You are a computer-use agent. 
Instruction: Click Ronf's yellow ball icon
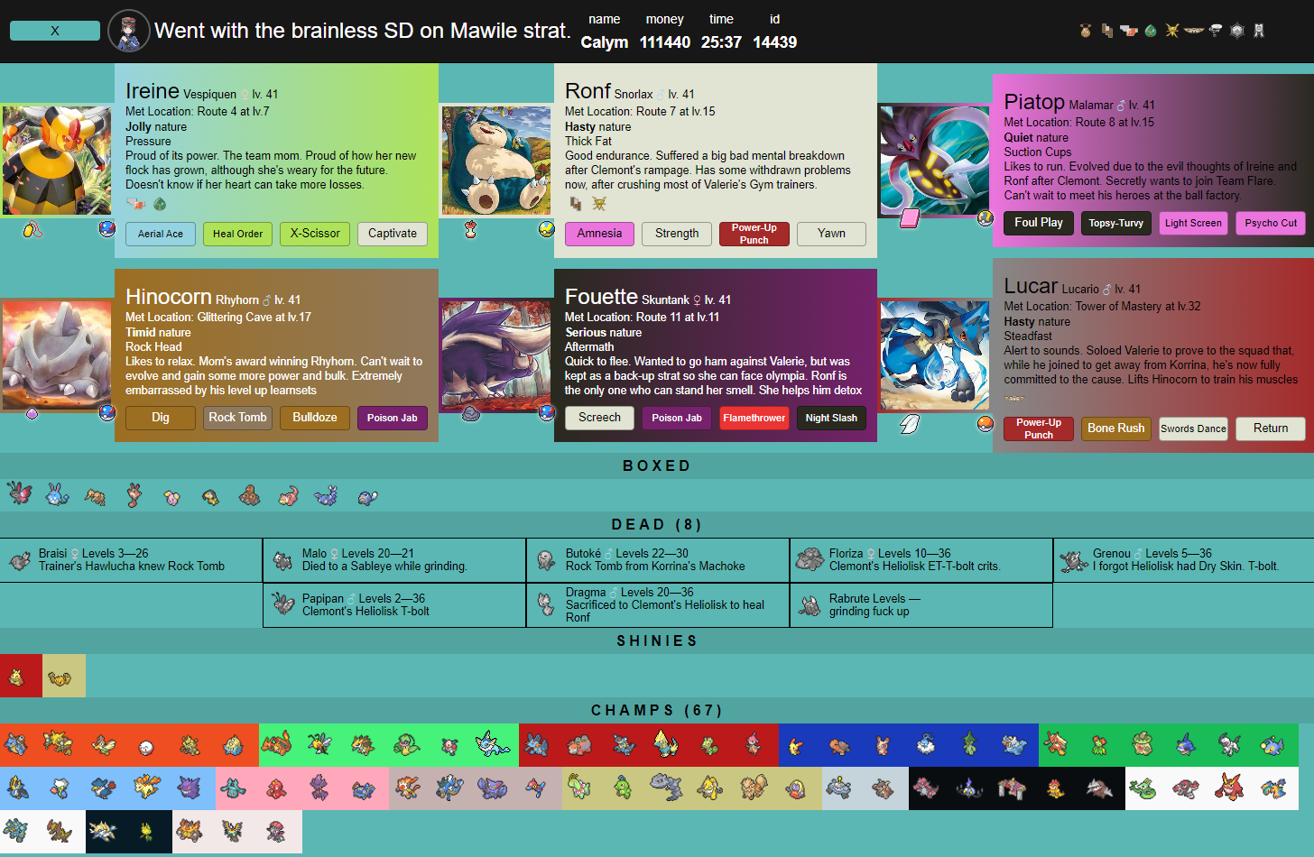pyautogui.click(x=546, y=228)
